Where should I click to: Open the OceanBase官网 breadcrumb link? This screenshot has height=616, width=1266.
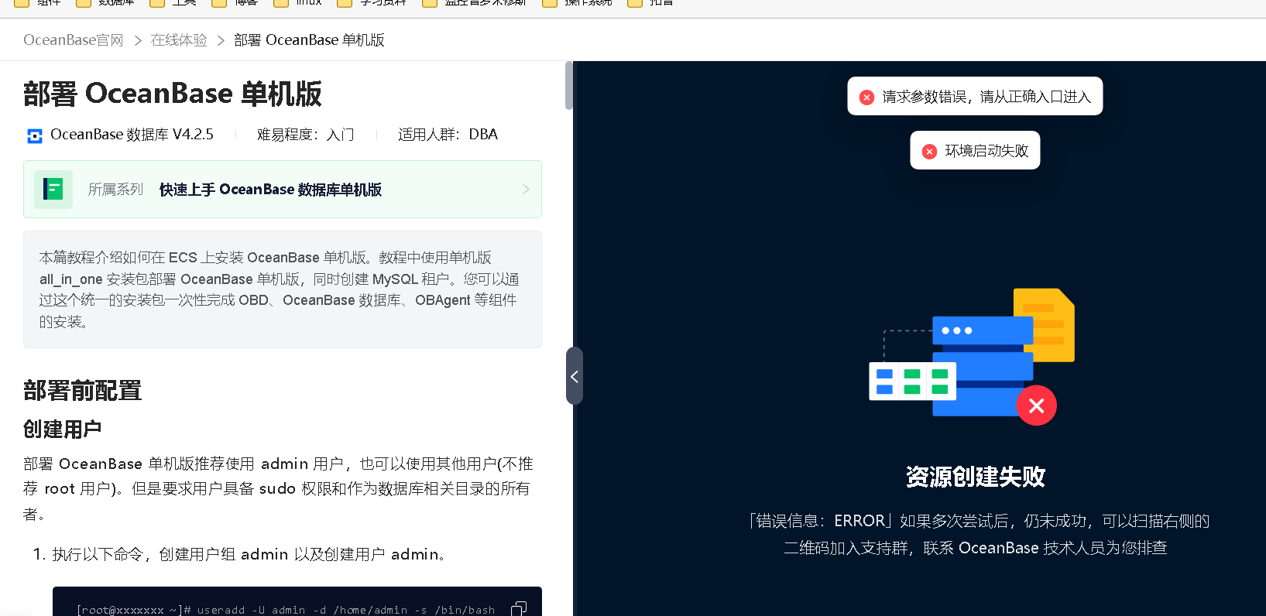pos(74,40)
